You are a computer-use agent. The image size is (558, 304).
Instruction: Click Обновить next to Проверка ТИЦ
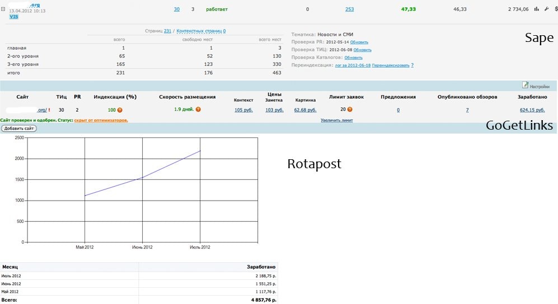pos(362,50)
